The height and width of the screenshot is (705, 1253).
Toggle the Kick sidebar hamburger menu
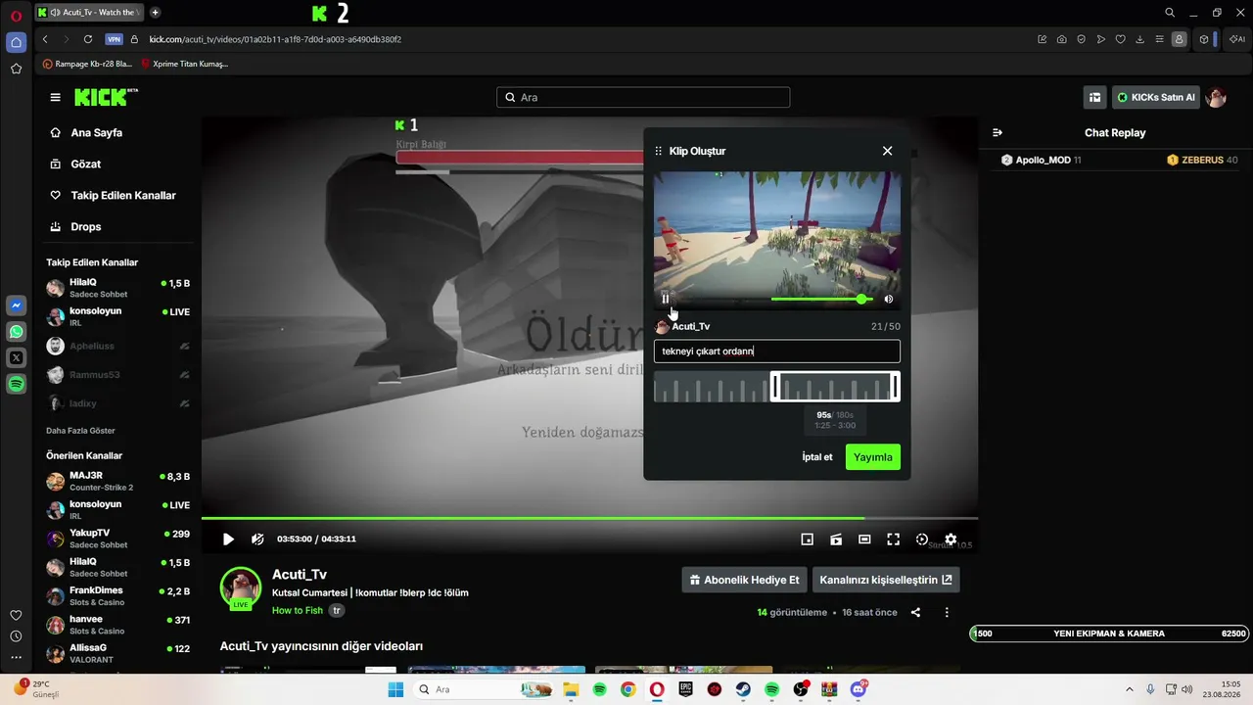56,98
